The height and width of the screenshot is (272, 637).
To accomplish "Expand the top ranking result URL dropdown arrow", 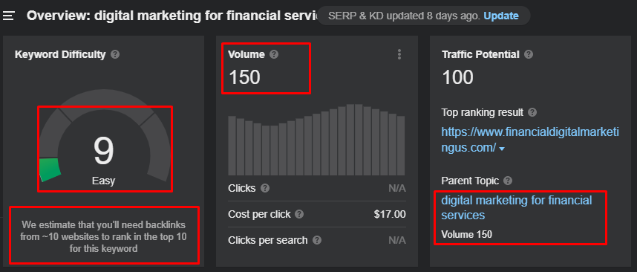I will click(502, 149).
